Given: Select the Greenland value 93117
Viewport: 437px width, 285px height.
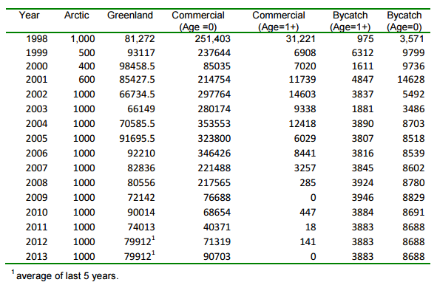Looking at the screenshot, I should 141,53.
